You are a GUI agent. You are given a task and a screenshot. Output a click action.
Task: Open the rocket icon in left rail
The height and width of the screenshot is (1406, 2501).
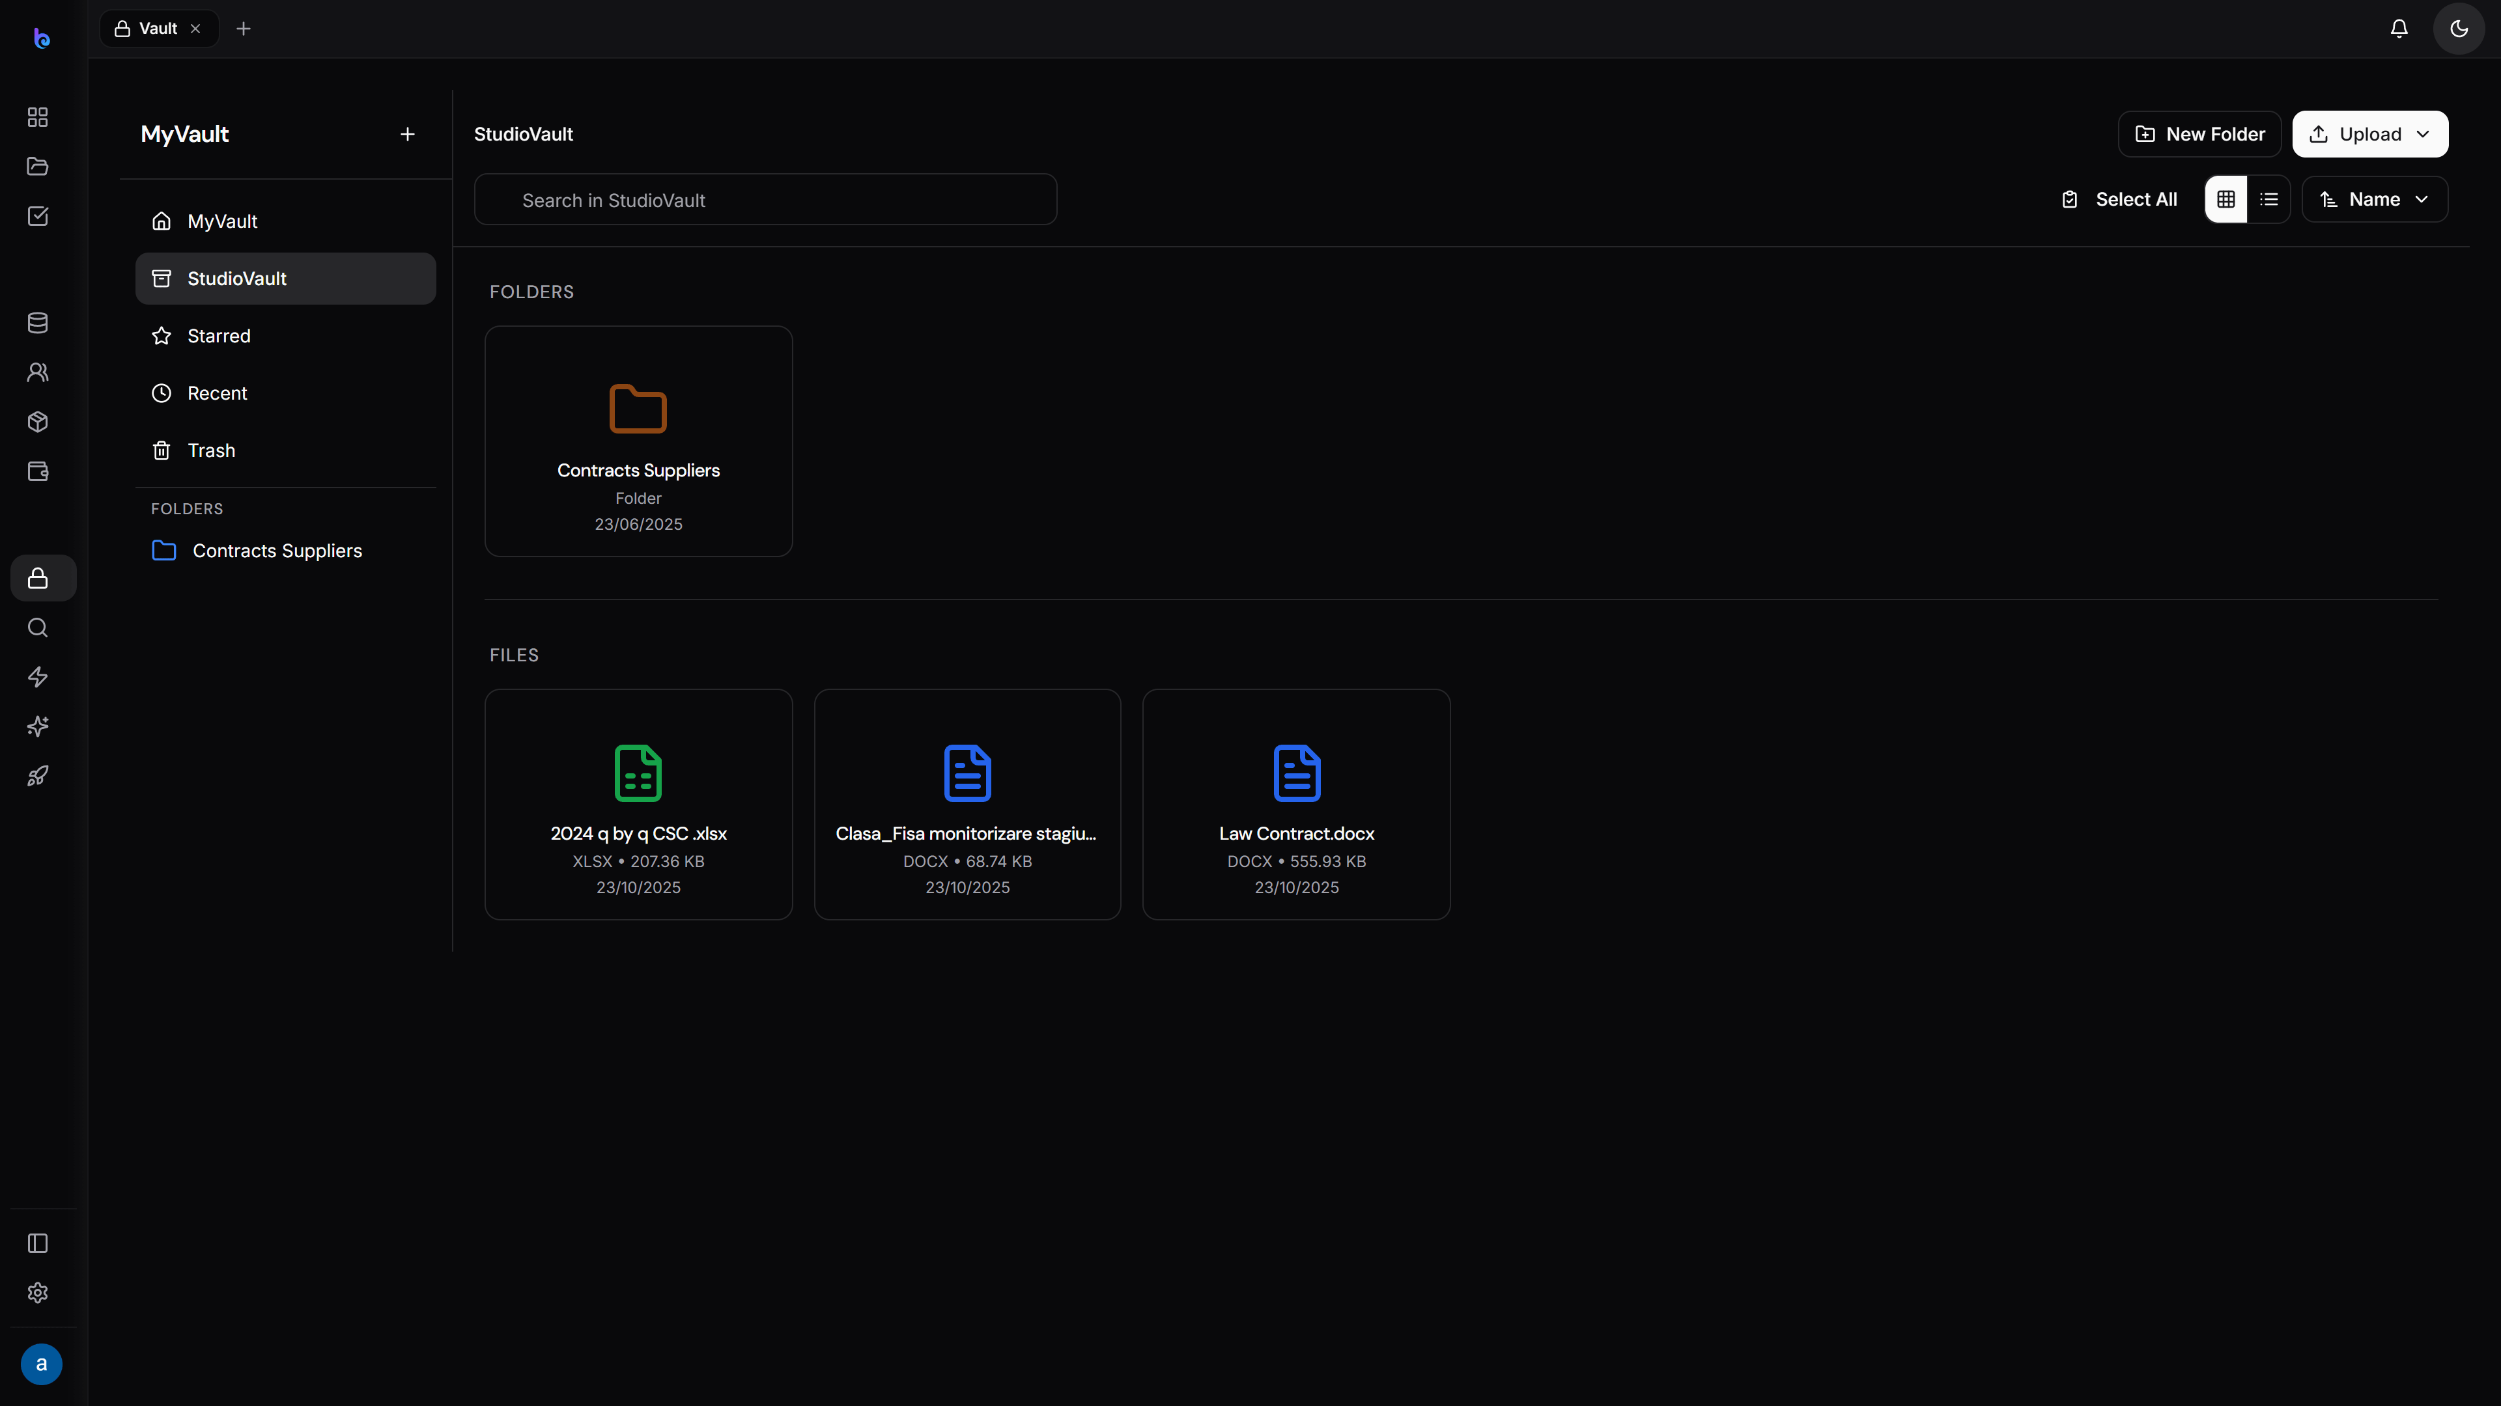38,777
